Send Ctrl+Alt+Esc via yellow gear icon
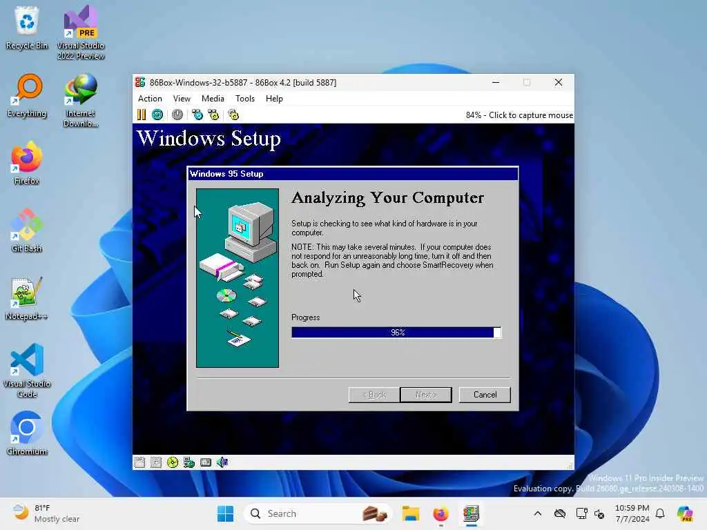Screen dimensions: 707x530 213,115
